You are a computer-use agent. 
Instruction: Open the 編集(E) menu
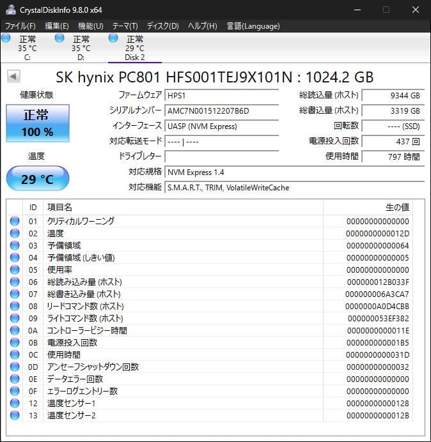57,26
